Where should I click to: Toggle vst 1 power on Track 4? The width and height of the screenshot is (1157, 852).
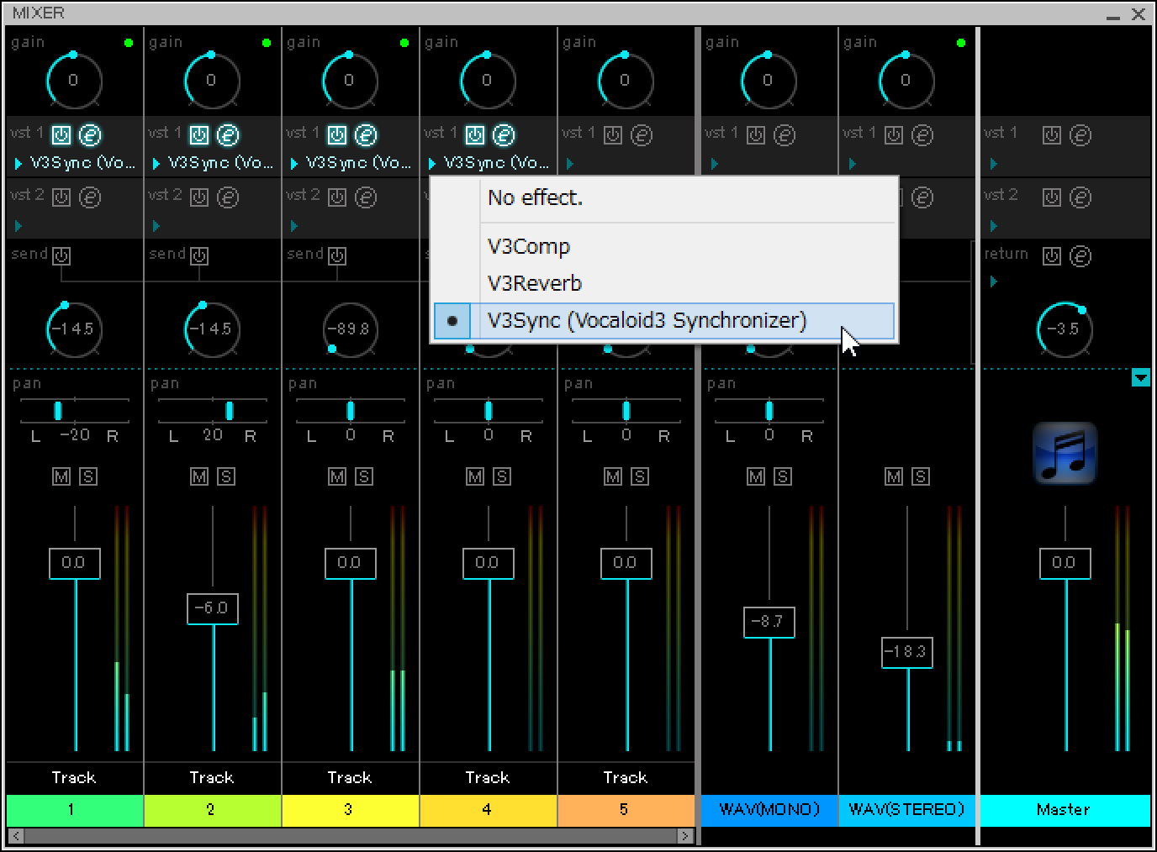coord(475,134)
